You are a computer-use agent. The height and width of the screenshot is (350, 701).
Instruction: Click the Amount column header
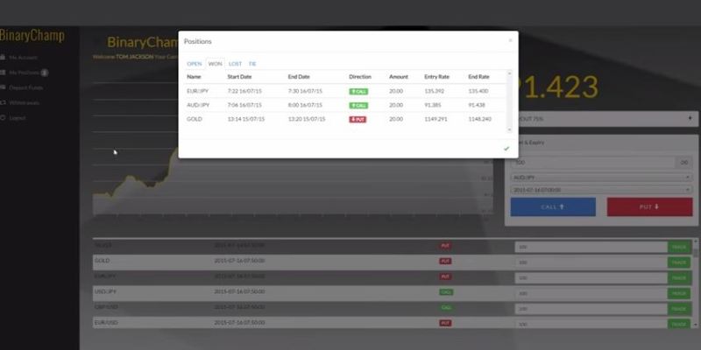[399, 77]
